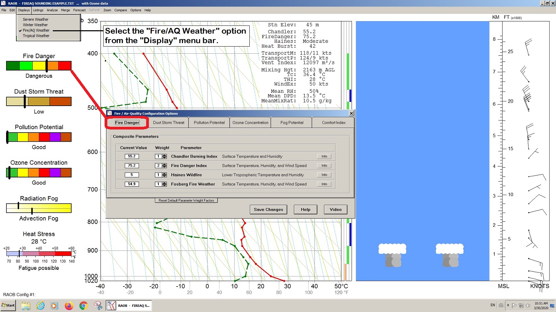Click the Start button
Screen dimensions: 556x312
coord(8,305)
